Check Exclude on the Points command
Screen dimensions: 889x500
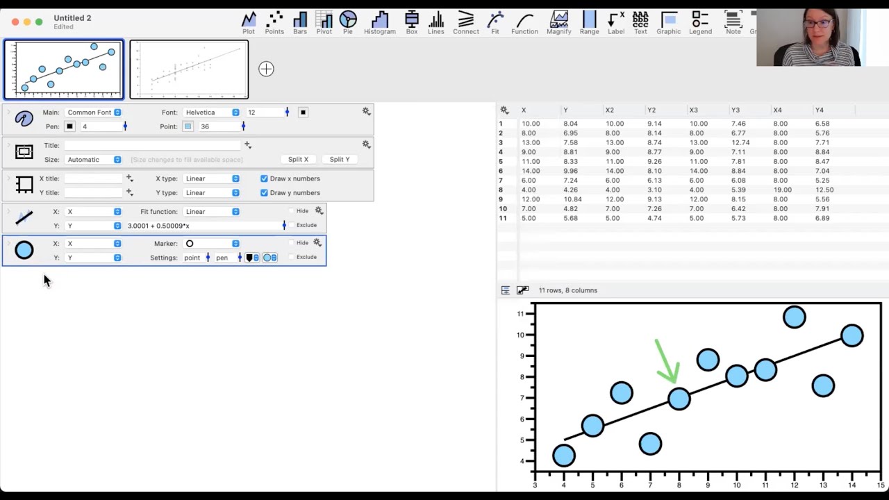(x=292, y=257)
